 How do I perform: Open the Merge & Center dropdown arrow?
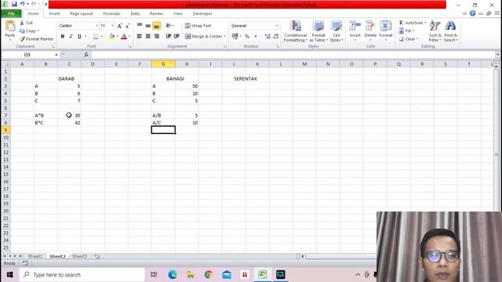tap(225, 37)
